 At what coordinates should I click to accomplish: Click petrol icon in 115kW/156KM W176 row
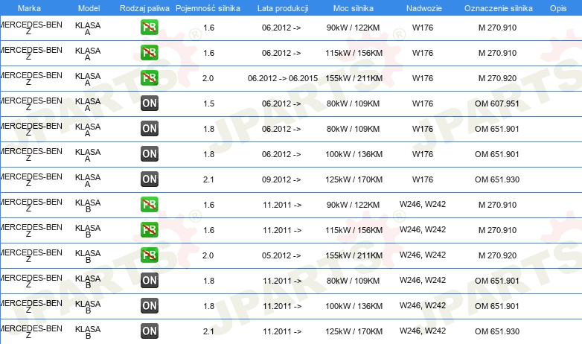click(x=149, y=53)
